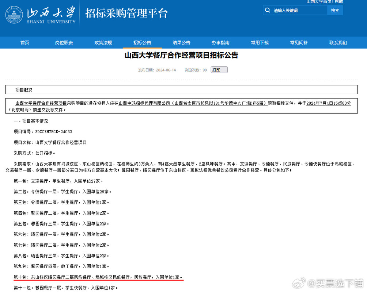Click the 一、项目基本情况 heading
The height and width of the screenshot is (292, 367).
click(x=31, y=121)
